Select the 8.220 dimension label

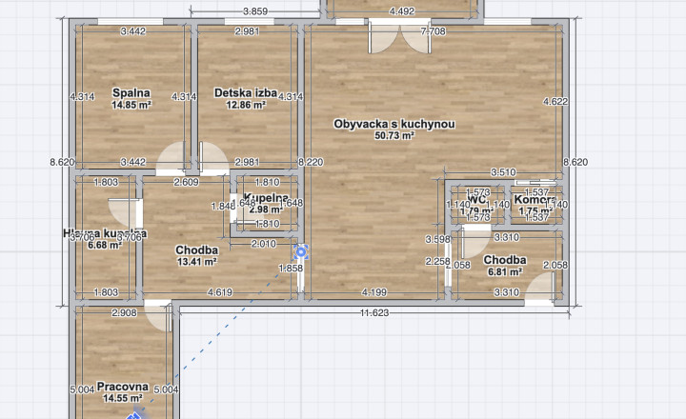coord(311,162)
